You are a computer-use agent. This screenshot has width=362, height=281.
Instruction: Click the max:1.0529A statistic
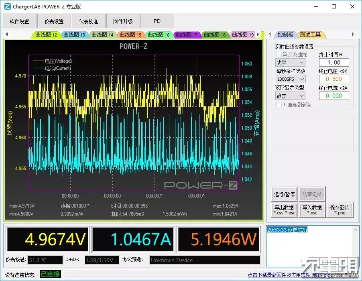(226, 206)
